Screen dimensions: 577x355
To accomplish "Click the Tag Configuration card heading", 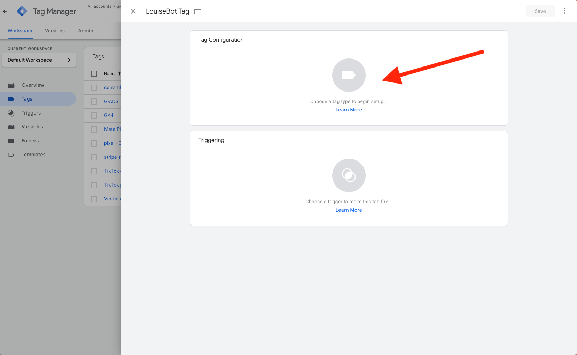I will point(221,40).
